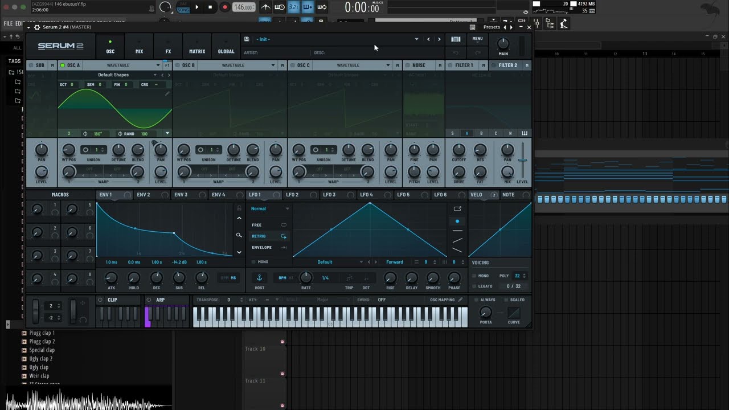
Task: Click the down chevron beside the envelope graph
Action: (239, 252)
